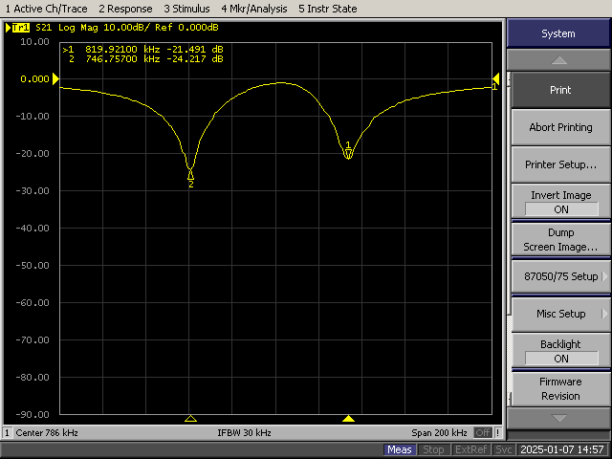Click the softkey panel vertical scrollbar

(x=509, y=239)
